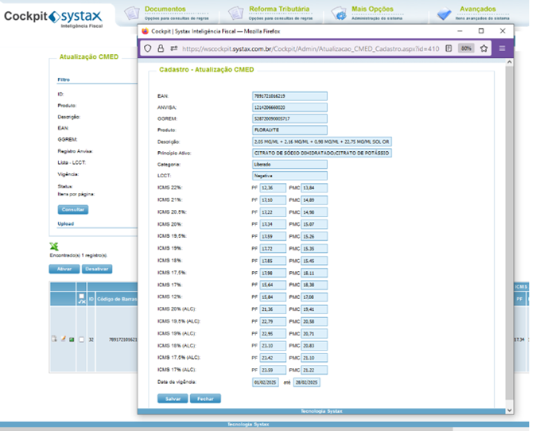This screenshot has height=431, width=536.
Task: Click the pencil edit icon in row 32
Action: 63,339
